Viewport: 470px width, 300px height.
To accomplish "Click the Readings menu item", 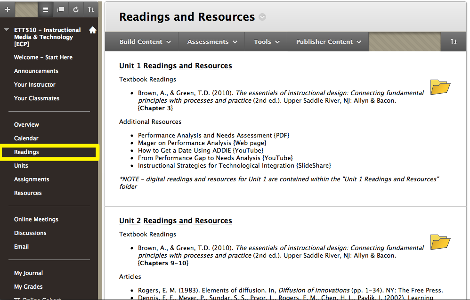I will tap(26, 152).
